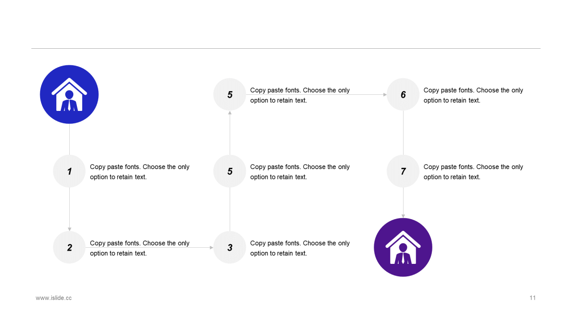Click the arrowhead pointing into circle 6

click(385, 95)
